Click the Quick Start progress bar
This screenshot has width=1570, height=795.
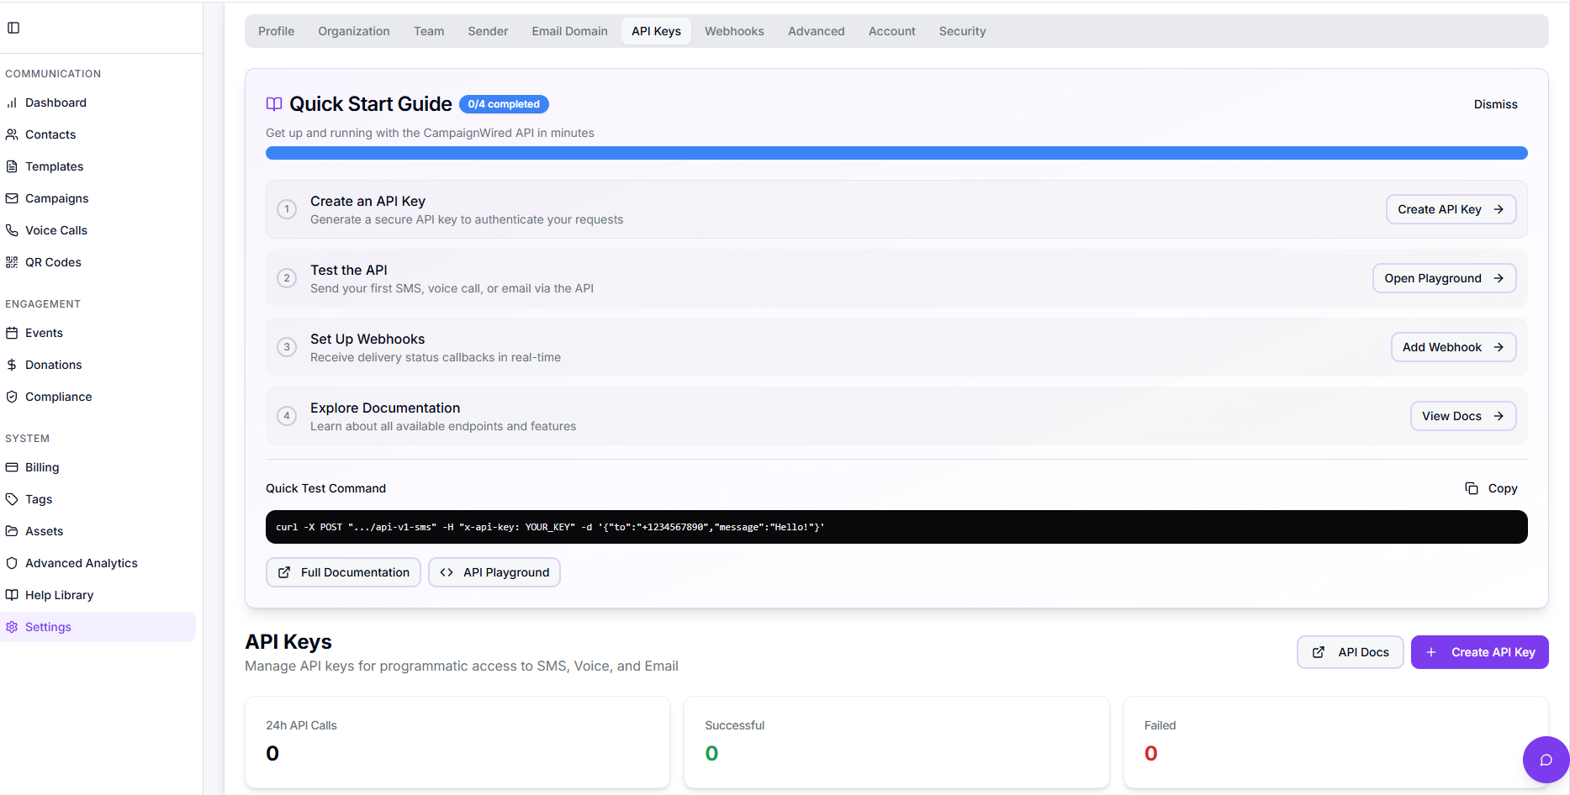coord(896,153)
